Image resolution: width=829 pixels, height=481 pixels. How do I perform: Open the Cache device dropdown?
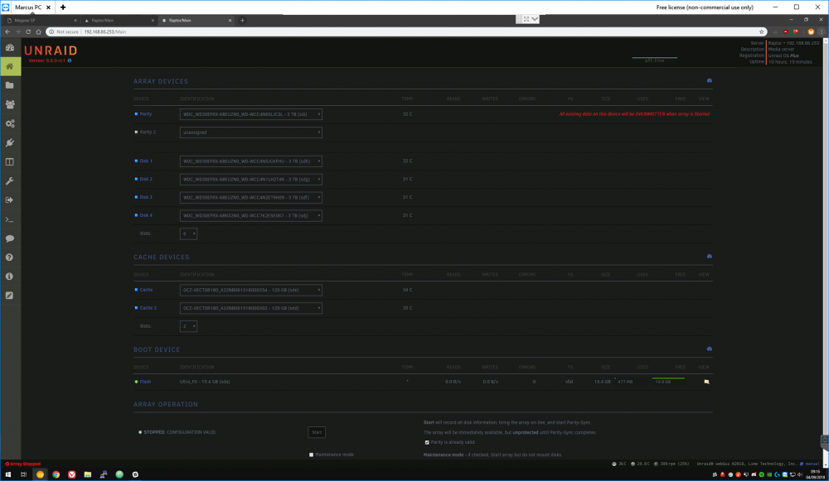pos(251,290)
